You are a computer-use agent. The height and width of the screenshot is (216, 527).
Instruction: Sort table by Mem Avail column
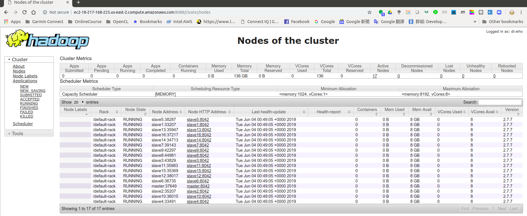click(x=422, y=112)
